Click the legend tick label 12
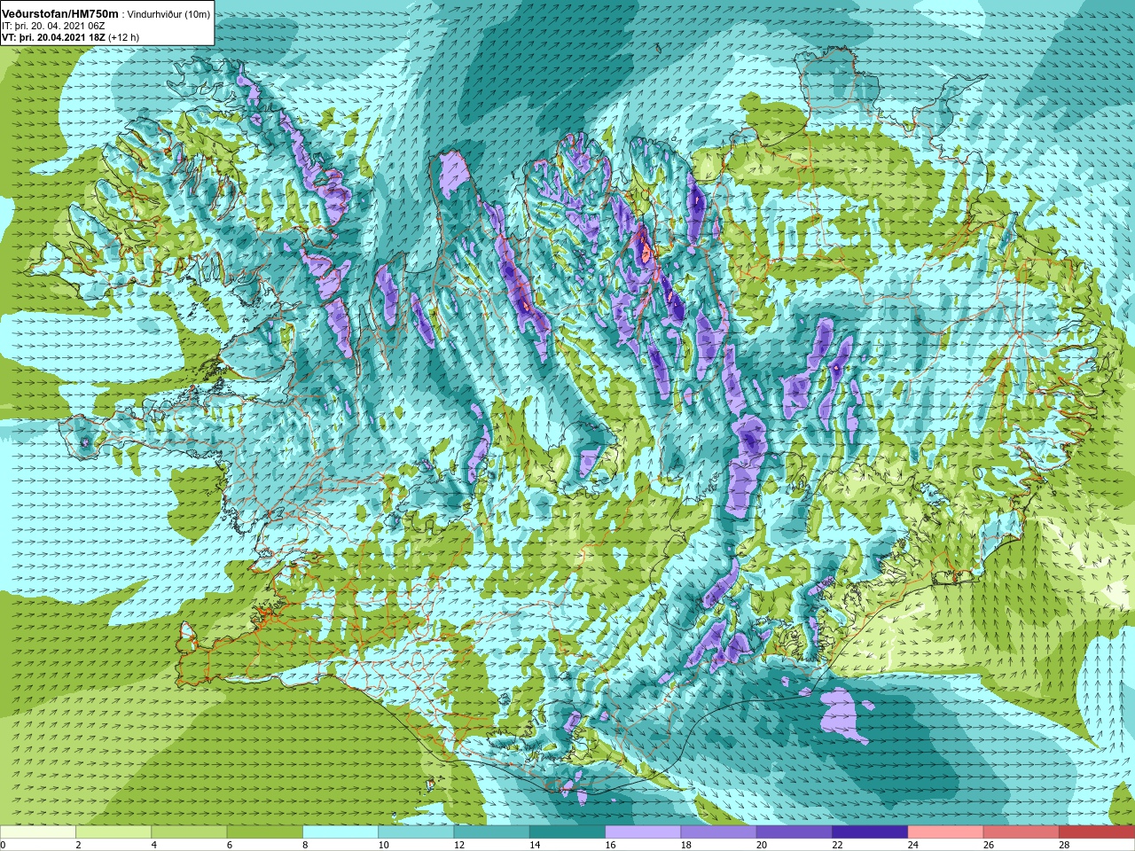Viewport: 1135px width, 851px height. (459, 845)
